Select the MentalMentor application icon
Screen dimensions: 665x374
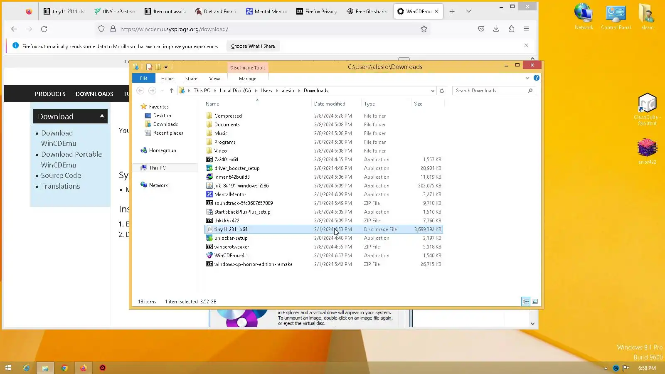pyautogui.click(x=209, y=194)
